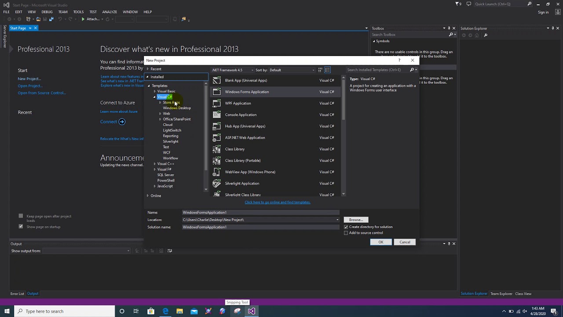Click Learn more about Azure link
The width and height of the screenshot is (563, 317).
(119, 111)
